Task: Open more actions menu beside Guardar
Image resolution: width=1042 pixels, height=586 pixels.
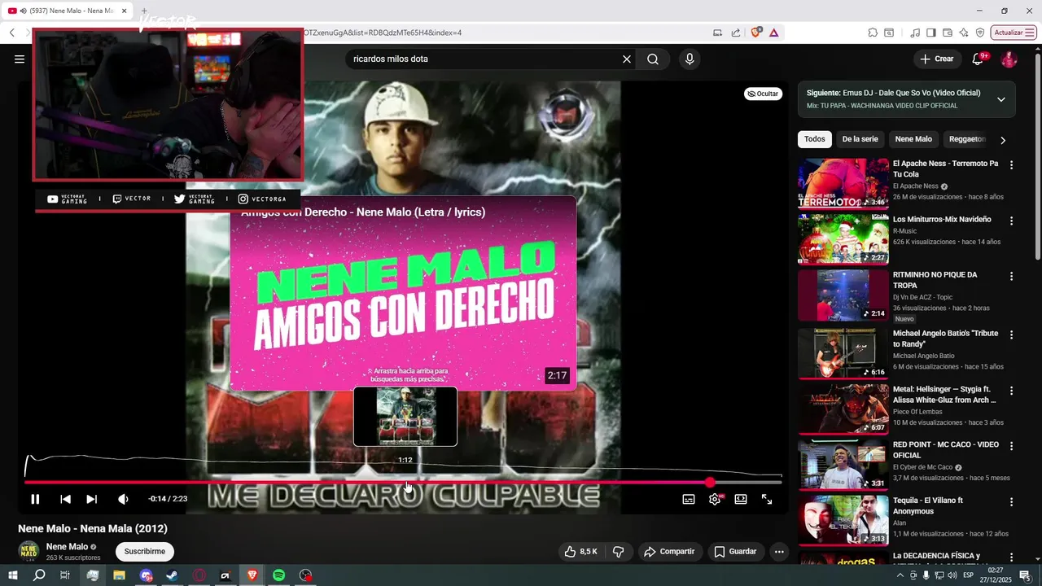Action: click(779, 552)
